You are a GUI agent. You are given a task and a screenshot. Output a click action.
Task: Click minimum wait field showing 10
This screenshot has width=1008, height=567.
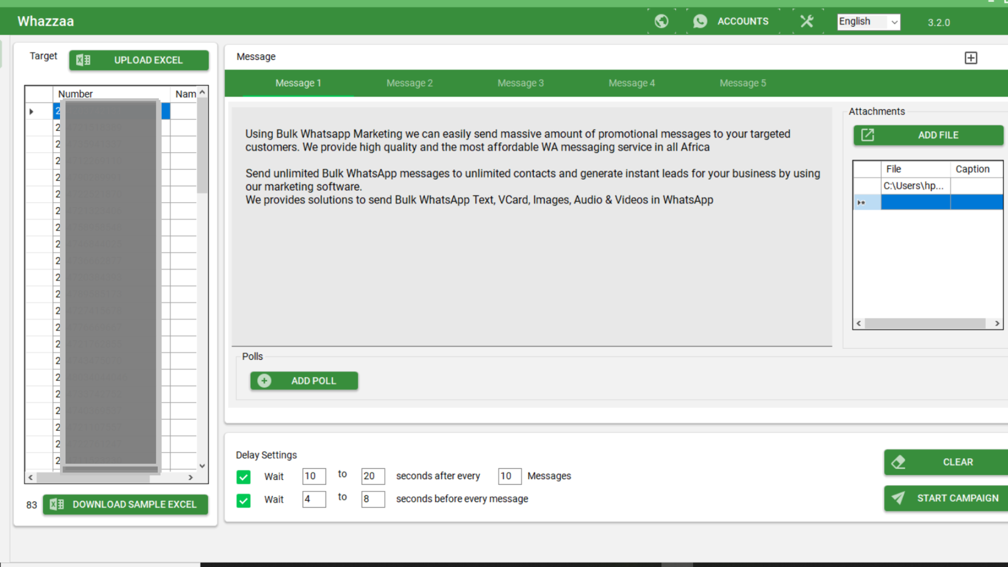(314, 476)
